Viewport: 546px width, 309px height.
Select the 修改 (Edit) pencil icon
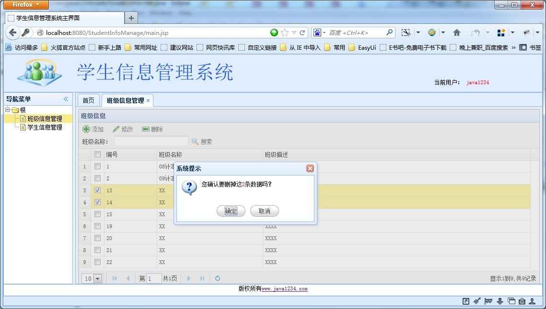(116, 129)
